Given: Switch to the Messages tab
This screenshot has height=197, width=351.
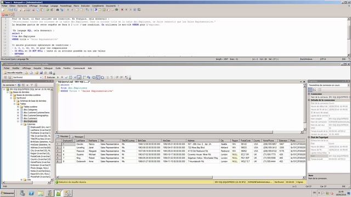Looking at the screenshot, I should click(77, 136).
